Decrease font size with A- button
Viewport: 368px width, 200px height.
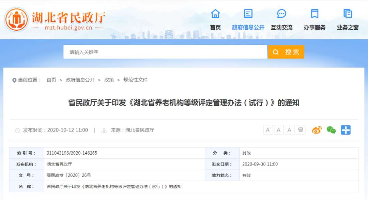(x=279, y=130)
